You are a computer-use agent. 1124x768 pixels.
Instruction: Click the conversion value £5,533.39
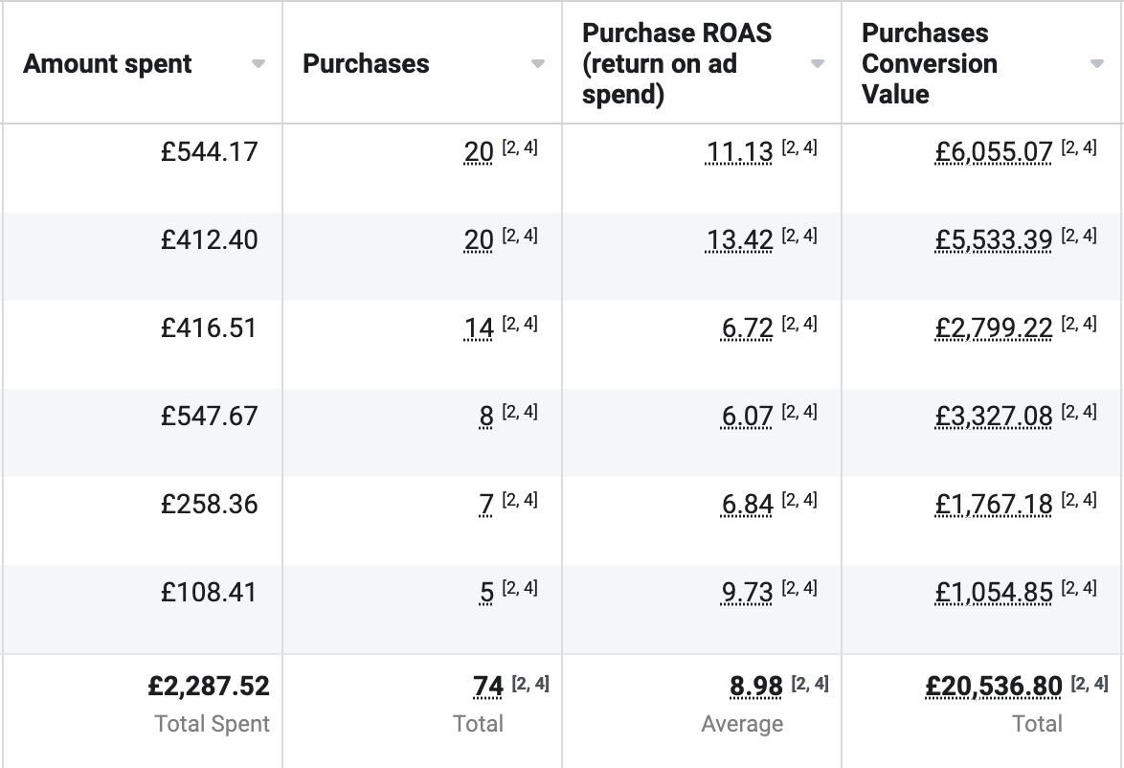pyautogui.click(x=994, y=240)
